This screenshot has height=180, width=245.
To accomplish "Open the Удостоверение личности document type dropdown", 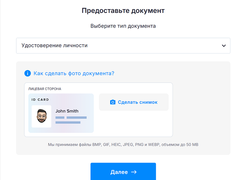I will 123,46.
